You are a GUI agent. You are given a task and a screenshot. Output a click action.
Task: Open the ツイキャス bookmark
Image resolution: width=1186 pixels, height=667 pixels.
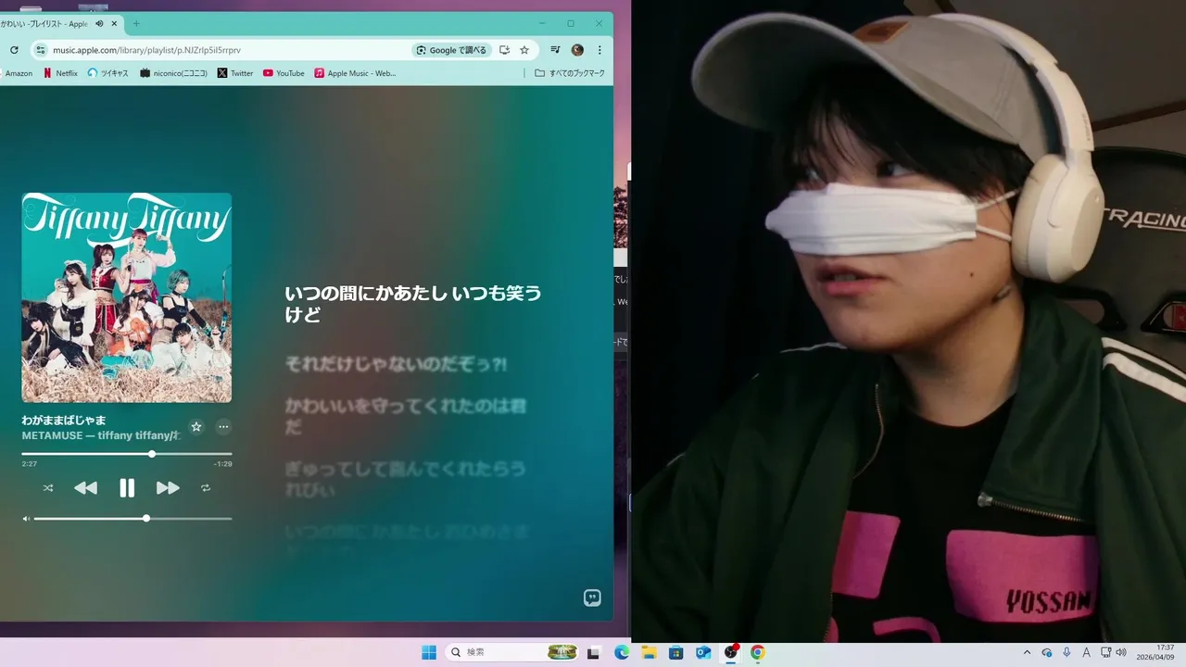point(108,73)
